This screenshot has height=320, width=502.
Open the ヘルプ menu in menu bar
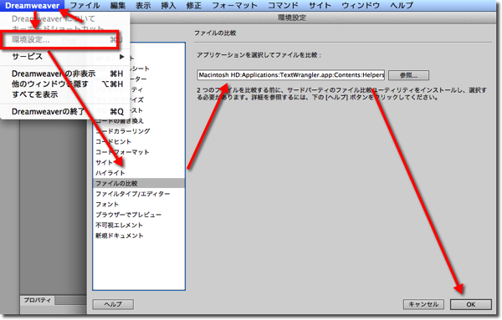[402, 6]
